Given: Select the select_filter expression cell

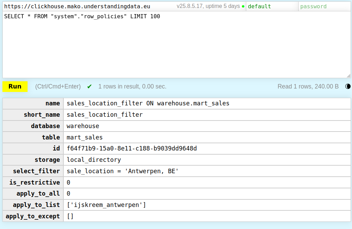Looking at the screenshot, I should tap(123, 171).
